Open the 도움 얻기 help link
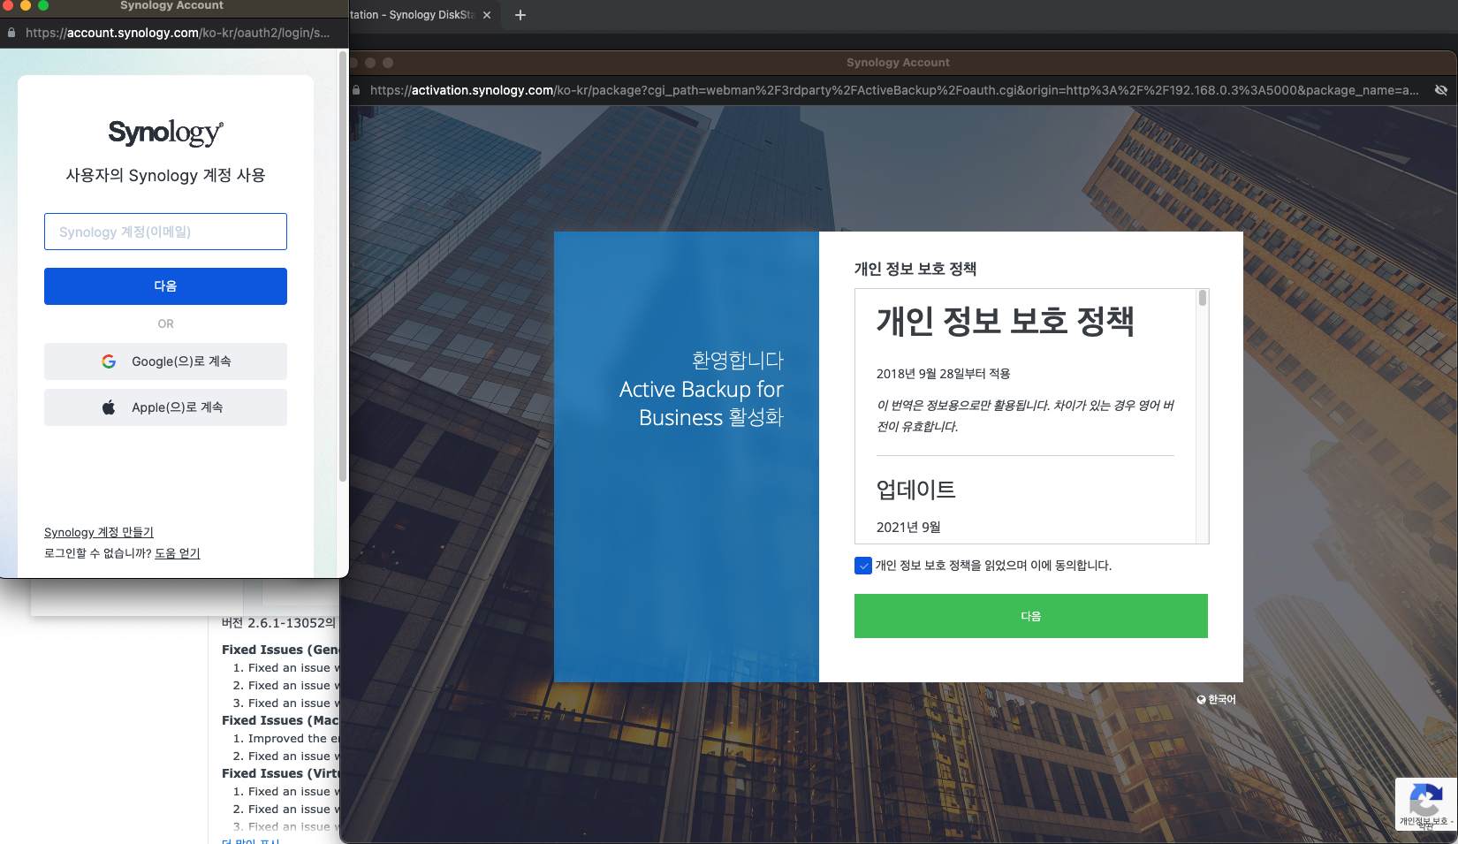 point(178,553)
